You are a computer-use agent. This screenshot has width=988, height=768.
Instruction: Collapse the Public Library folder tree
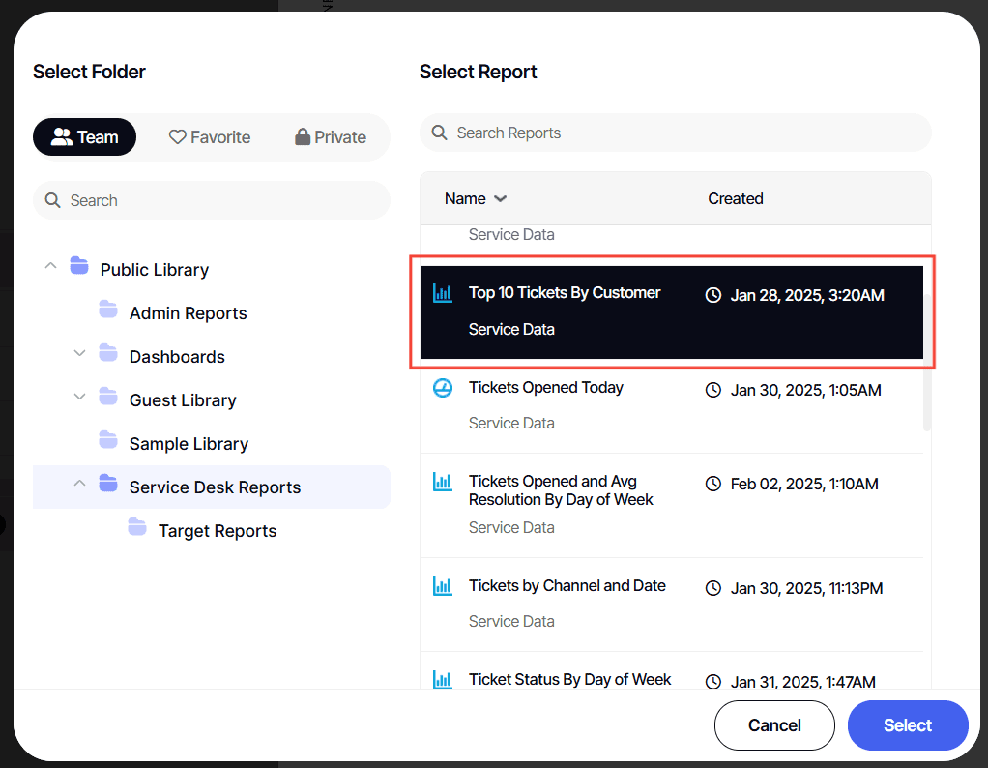[50, 266]
